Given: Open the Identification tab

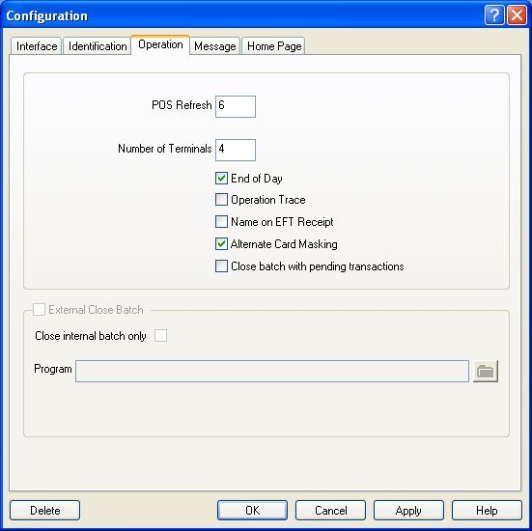Looking at the screenshot, I should point(98,45).
